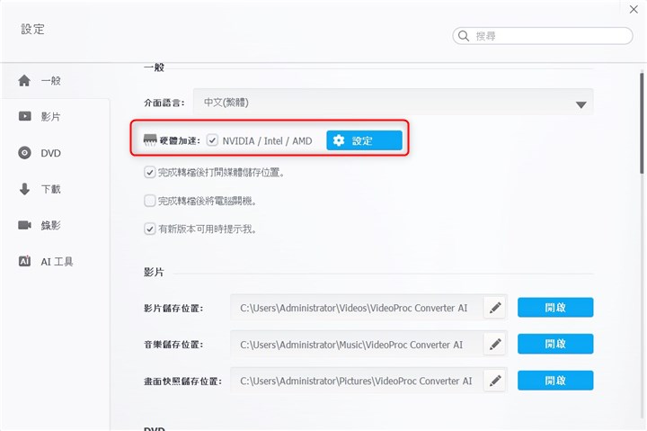Click the Videos\VideoProc Converter AI path field
The width and height of the screenshot is (647, 431).
pyautogui.click(x=357, y=308)
